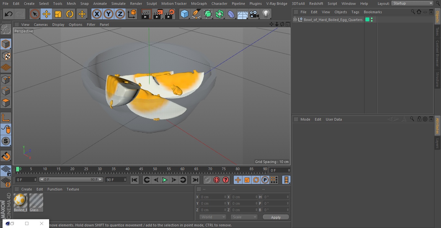Click the Undo arrow icon
This screenshot has width=441, height=228.
click(x=9, y=14)
